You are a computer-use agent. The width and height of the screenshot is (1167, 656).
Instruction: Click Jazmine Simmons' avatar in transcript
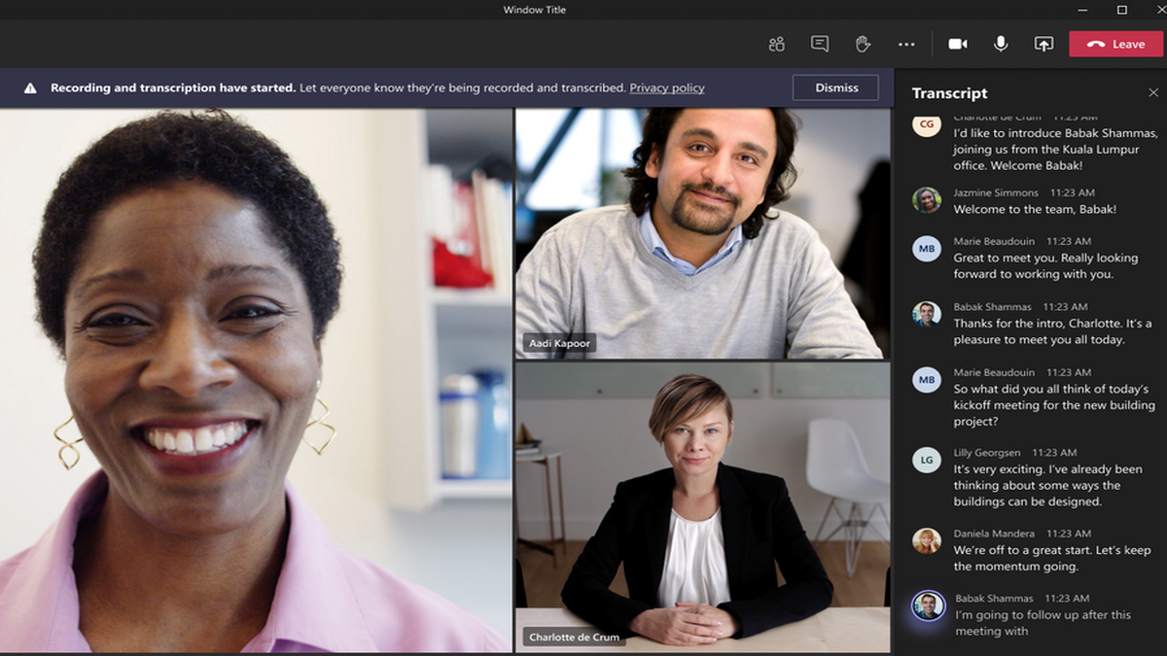coord(927,200)
